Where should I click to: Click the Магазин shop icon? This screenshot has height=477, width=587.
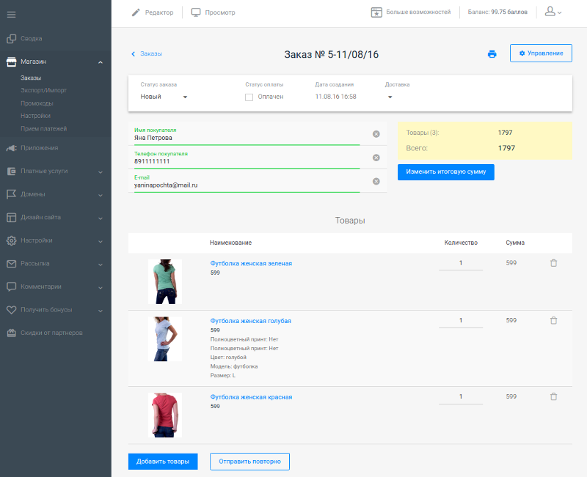coord(11,62)
